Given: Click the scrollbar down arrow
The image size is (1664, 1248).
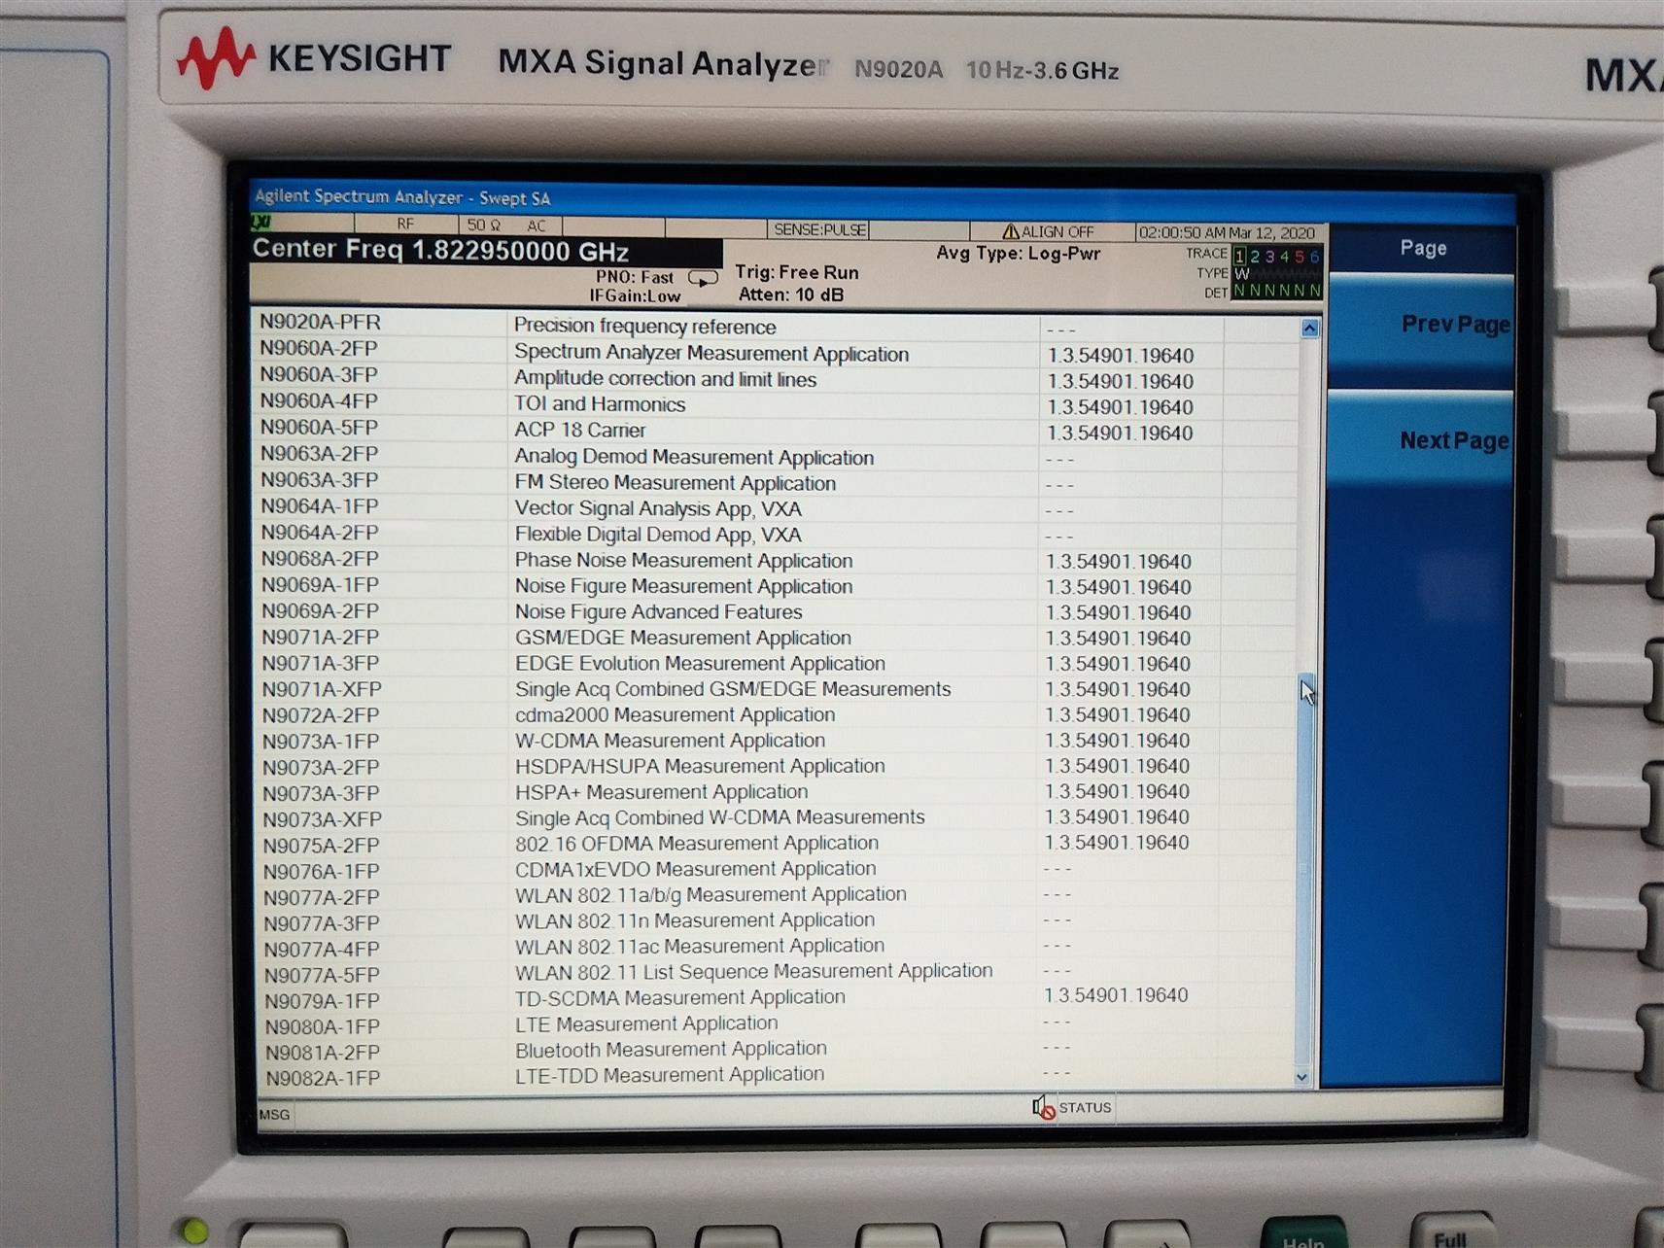Looking at the screenshot, I should [1302, 1077].
